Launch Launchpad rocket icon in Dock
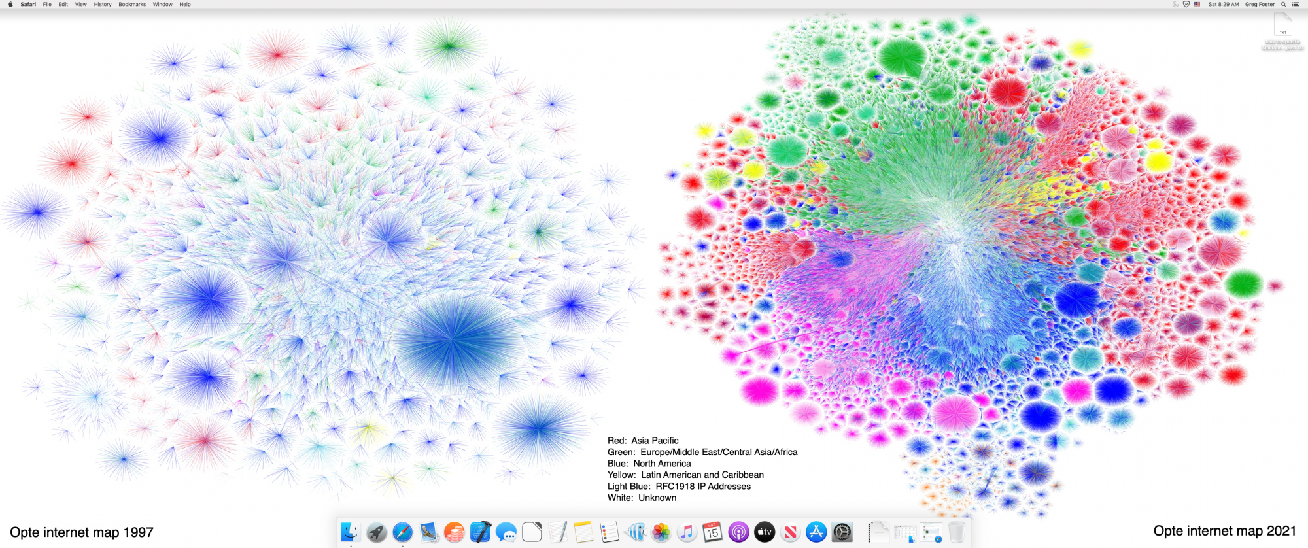 tap(377, 532)
